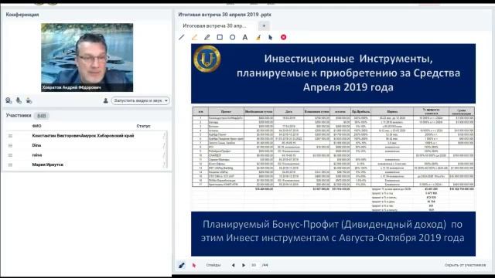
Task: Open menu handle beside Мария Иркутск
Action: pyautogui.click(x=10, y=164)
